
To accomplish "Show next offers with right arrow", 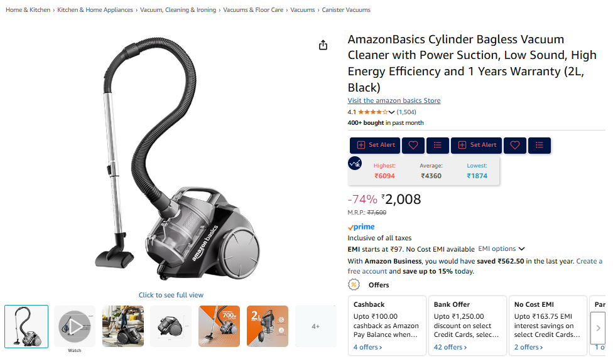I will tap(598, 328).
